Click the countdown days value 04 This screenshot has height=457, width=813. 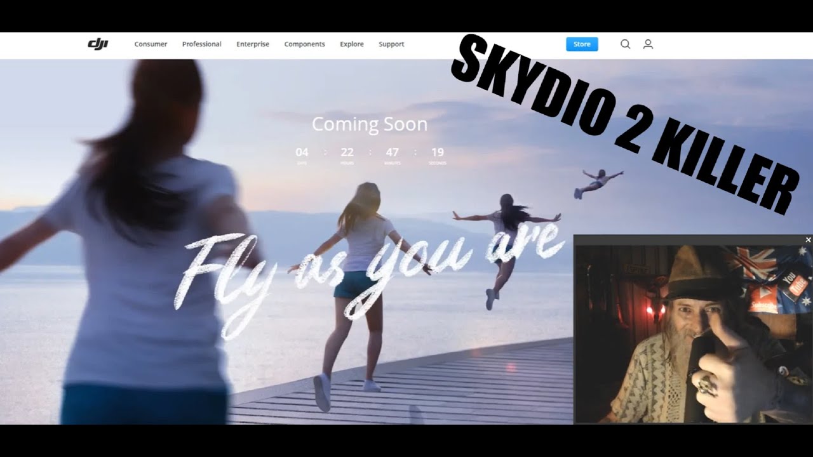tap(302, 152)
